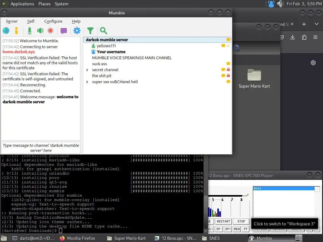Click the red lock icon on 'secret channel'

(228, 70)
